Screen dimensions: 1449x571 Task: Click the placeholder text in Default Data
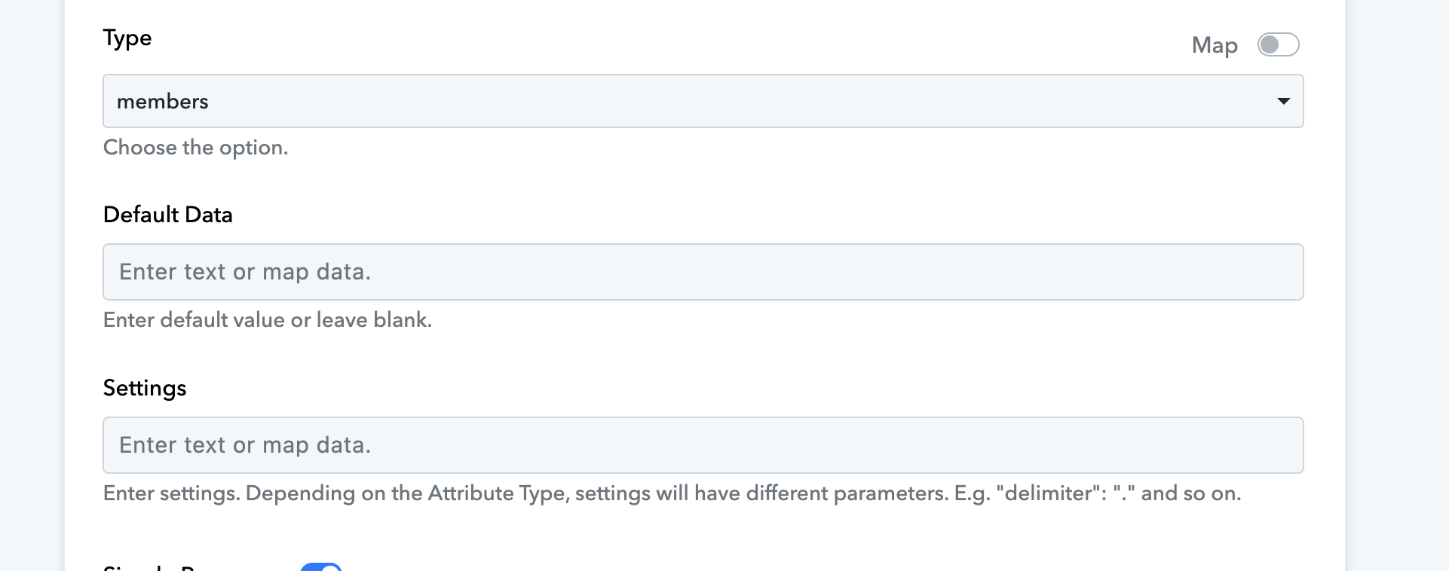click(x=244, y=272)
